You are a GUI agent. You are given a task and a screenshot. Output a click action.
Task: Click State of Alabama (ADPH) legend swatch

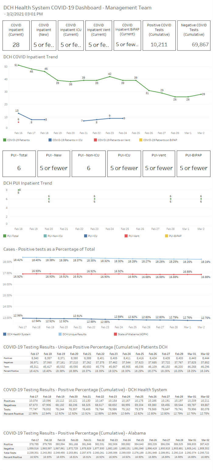click(x=116, y=334)
